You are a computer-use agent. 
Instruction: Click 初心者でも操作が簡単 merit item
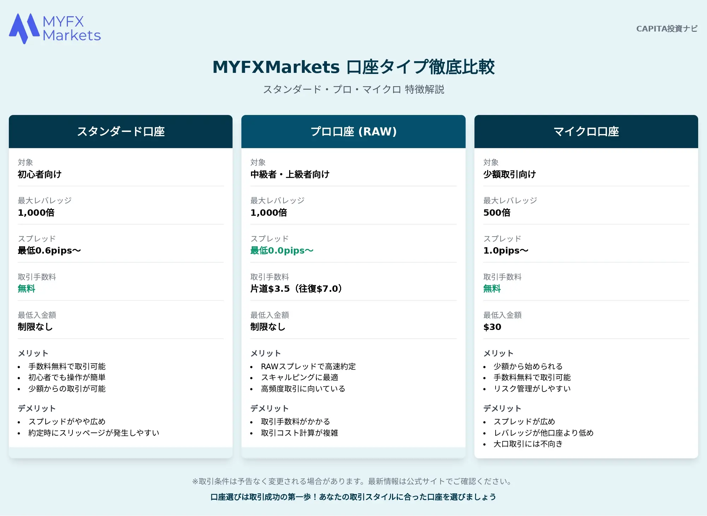point(67,377)
